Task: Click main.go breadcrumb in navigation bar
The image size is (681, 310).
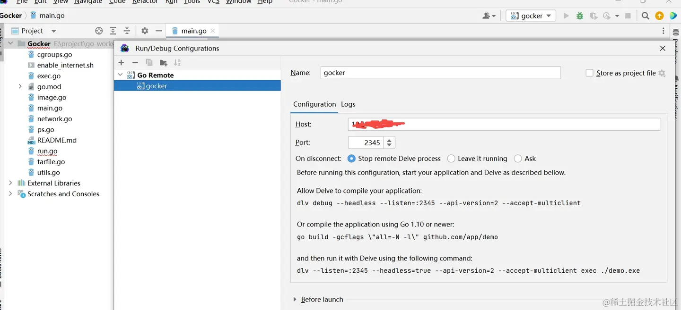Action: pos(47,16)
